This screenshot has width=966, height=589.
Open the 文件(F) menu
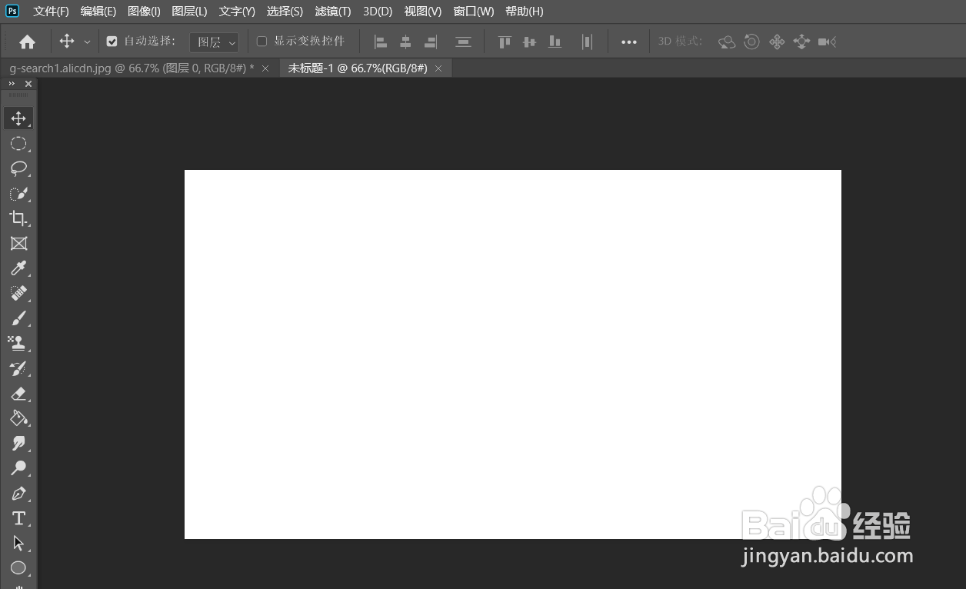pos(51,11)
